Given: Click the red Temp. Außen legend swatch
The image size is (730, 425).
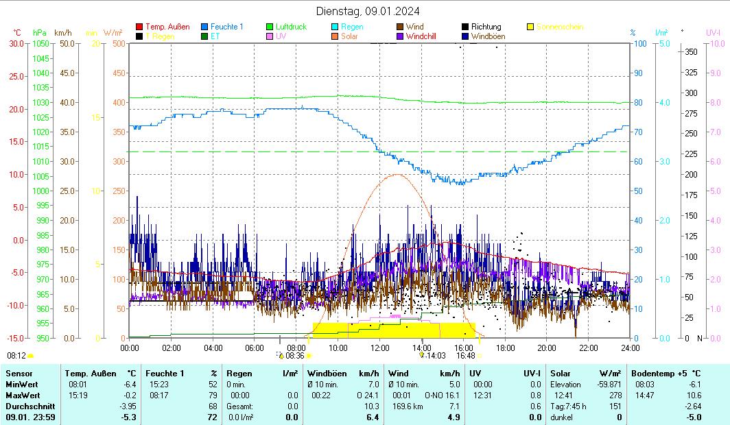Looking at the screenshot, I should [x=139, y=27].
